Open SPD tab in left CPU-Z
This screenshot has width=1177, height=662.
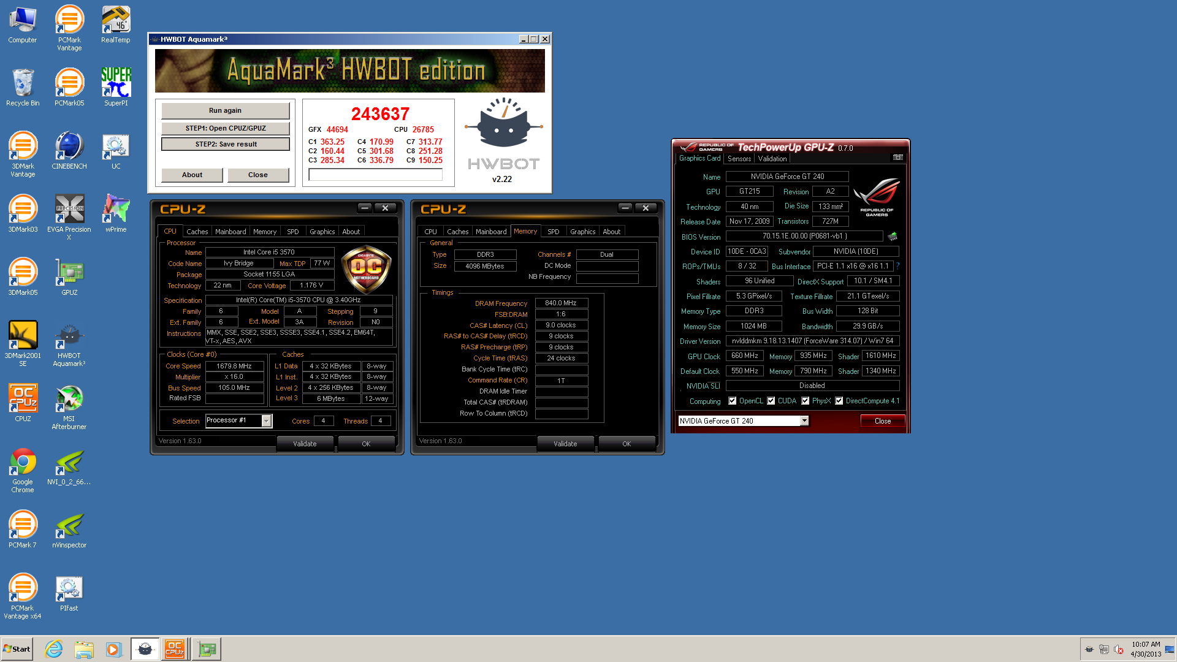(x=293, y=232)
